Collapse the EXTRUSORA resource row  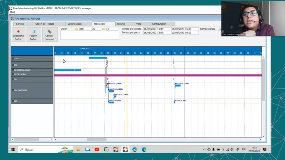tap(13, 74)
